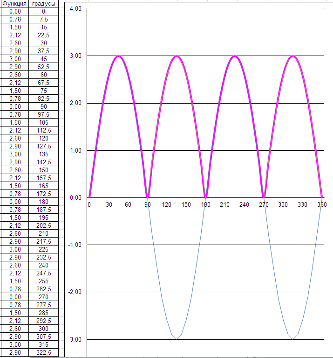Select the degrees cell showing 195
Screen dimensions: 333x358
43,218
